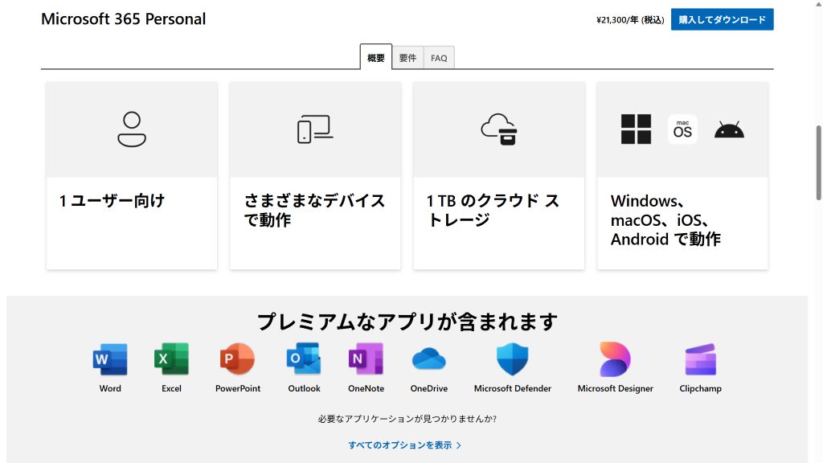Click the Microsoft Defender label text
The width and height of the screenshot is (823, 463).
tap(512, 388)
